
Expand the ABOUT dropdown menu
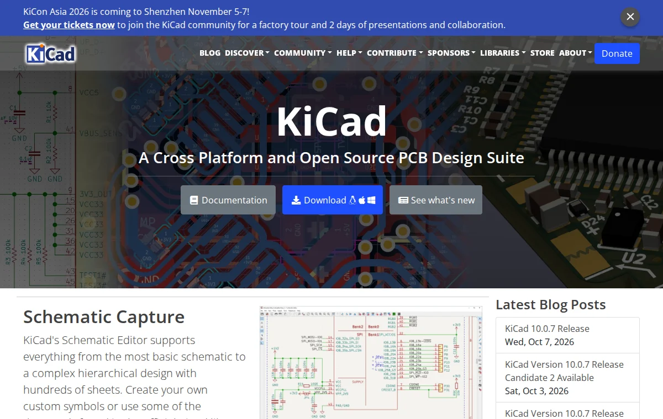coord(575,53)
